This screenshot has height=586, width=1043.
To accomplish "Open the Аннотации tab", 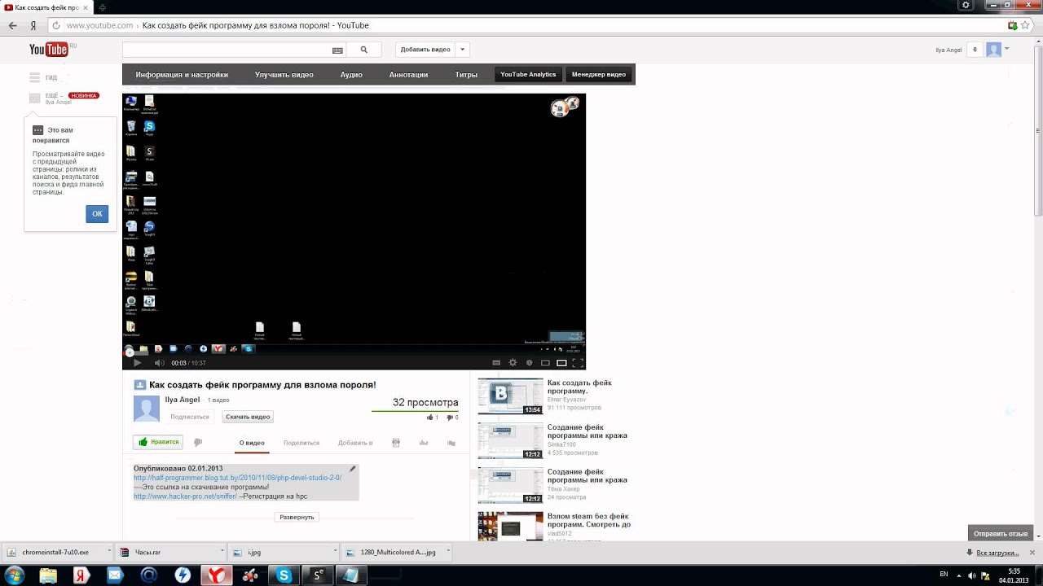I will 408,75.
